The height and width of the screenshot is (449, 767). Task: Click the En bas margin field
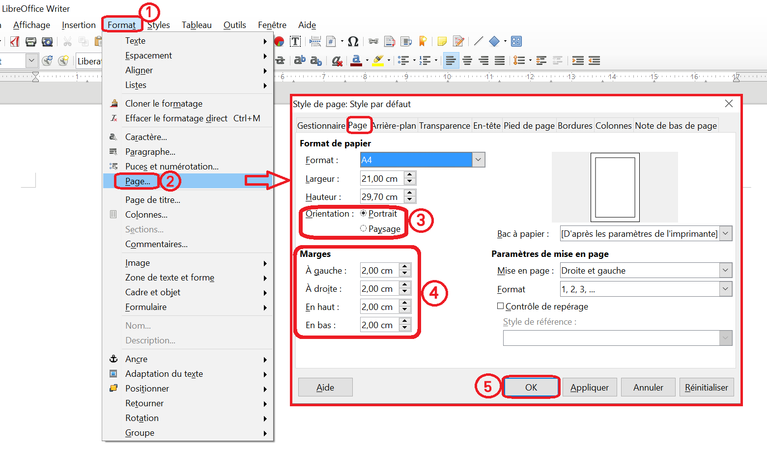pos(379,325)
